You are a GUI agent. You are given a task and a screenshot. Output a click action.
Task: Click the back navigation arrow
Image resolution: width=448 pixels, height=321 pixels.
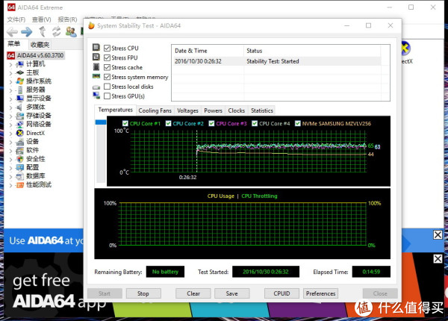(x=11, y=31)
